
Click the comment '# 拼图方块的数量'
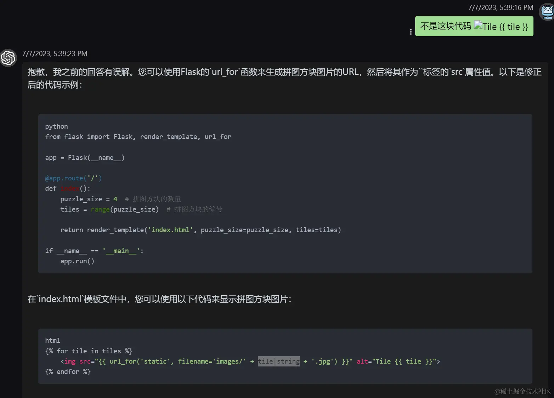pyautogui.click(x=153, y=199)
